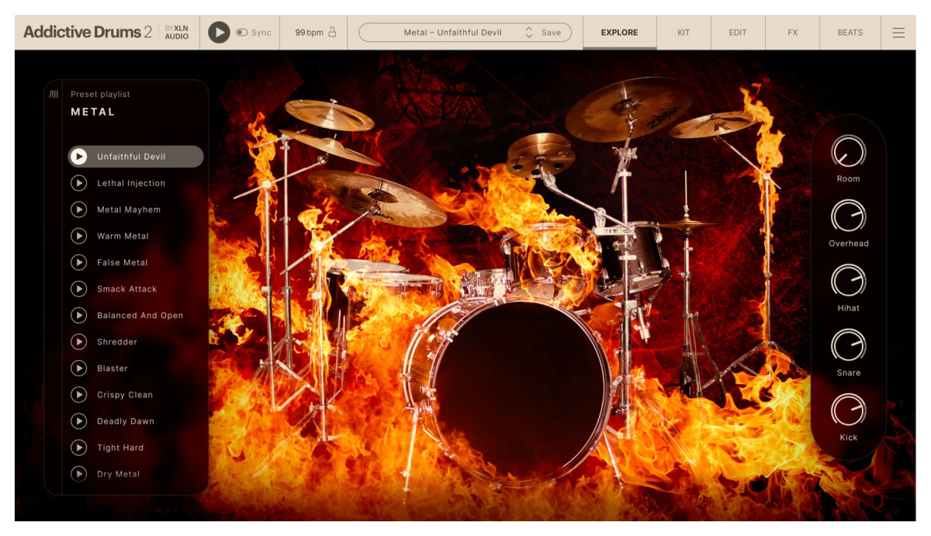Step presets with the up/down arrows
Image resolution: width=931 pixels, height=536 pixels.
529,33
